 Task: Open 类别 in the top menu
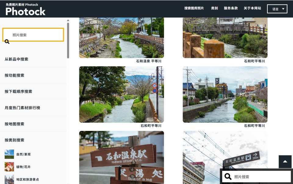click(214, 8)
